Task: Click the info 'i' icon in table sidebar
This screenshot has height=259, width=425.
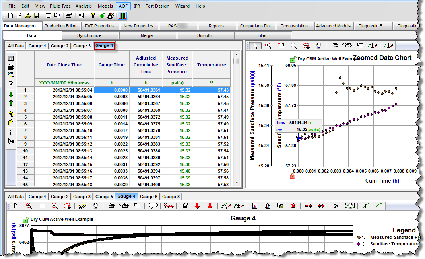Action: pyautogui.click(x=11, y=132)
